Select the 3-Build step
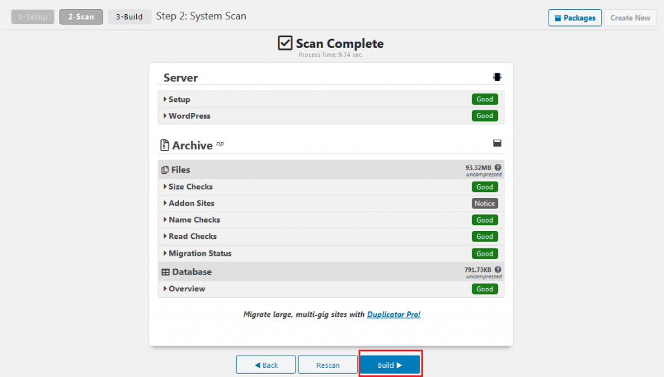This screenshot has height=377, width=664. 129,17
